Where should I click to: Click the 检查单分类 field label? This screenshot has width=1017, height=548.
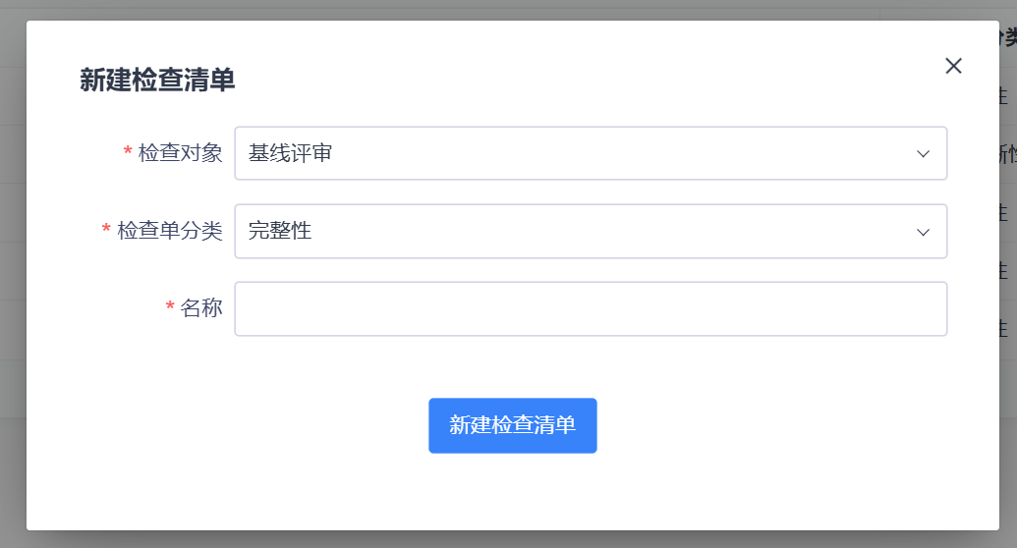(169, 231)
